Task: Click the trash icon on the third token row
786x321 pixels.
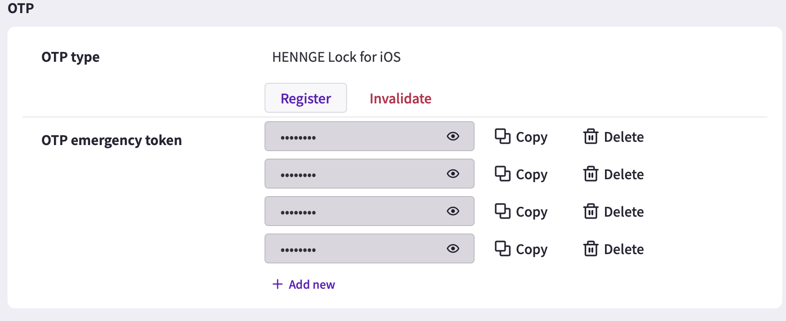Action: click(590, 211)
